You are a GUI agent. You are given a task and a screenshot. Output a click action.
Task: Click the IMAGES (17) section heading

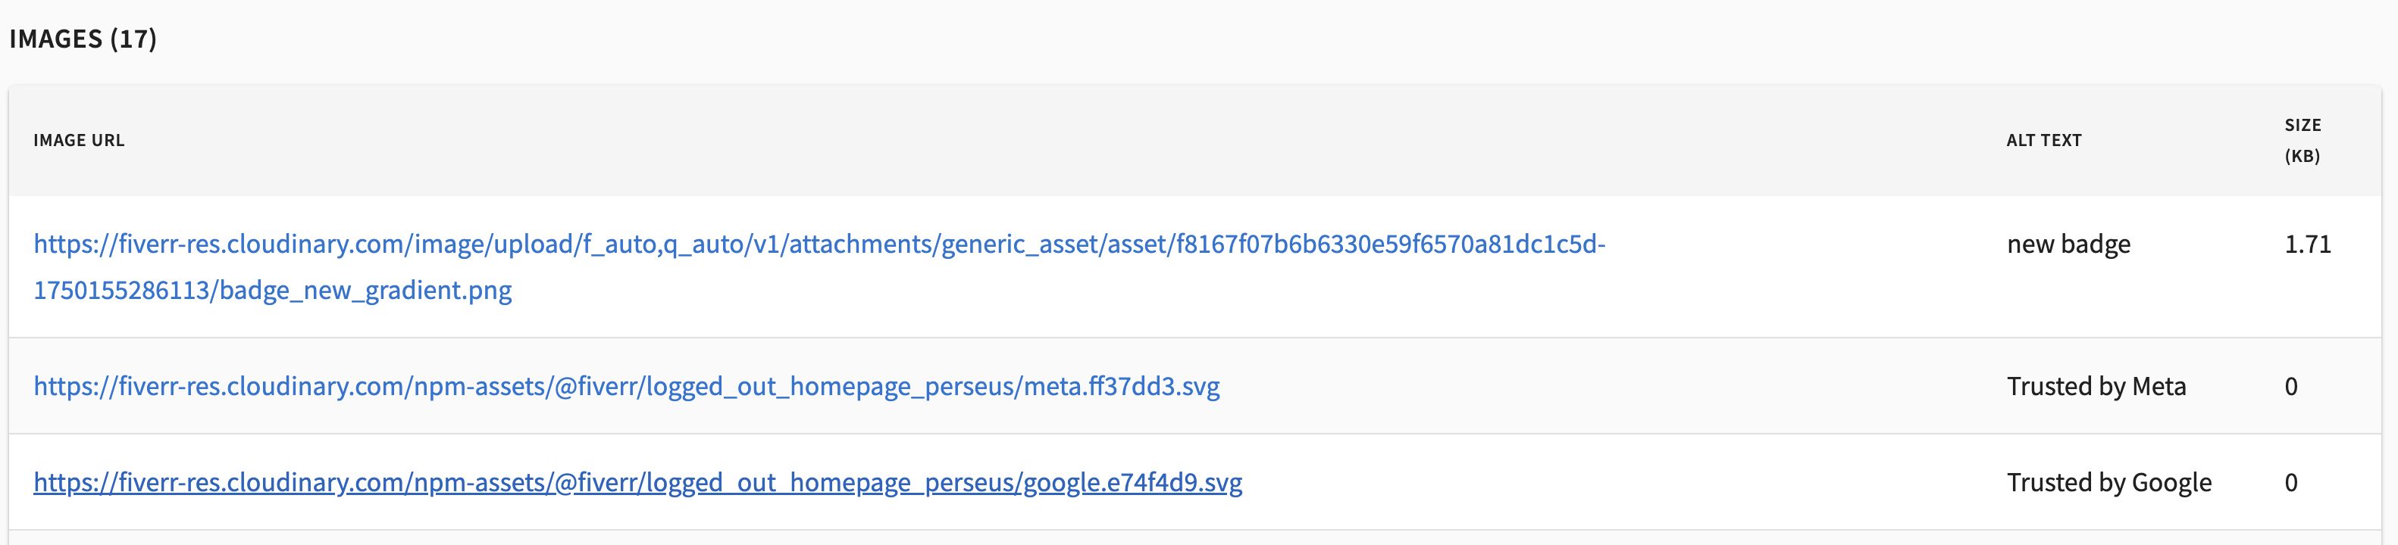[83, 39]
